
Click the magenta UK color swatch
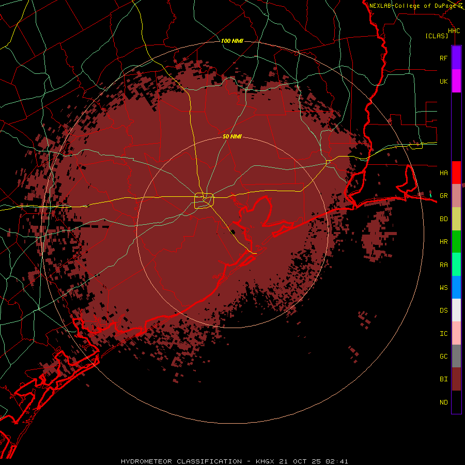click(x=456, y=81)
